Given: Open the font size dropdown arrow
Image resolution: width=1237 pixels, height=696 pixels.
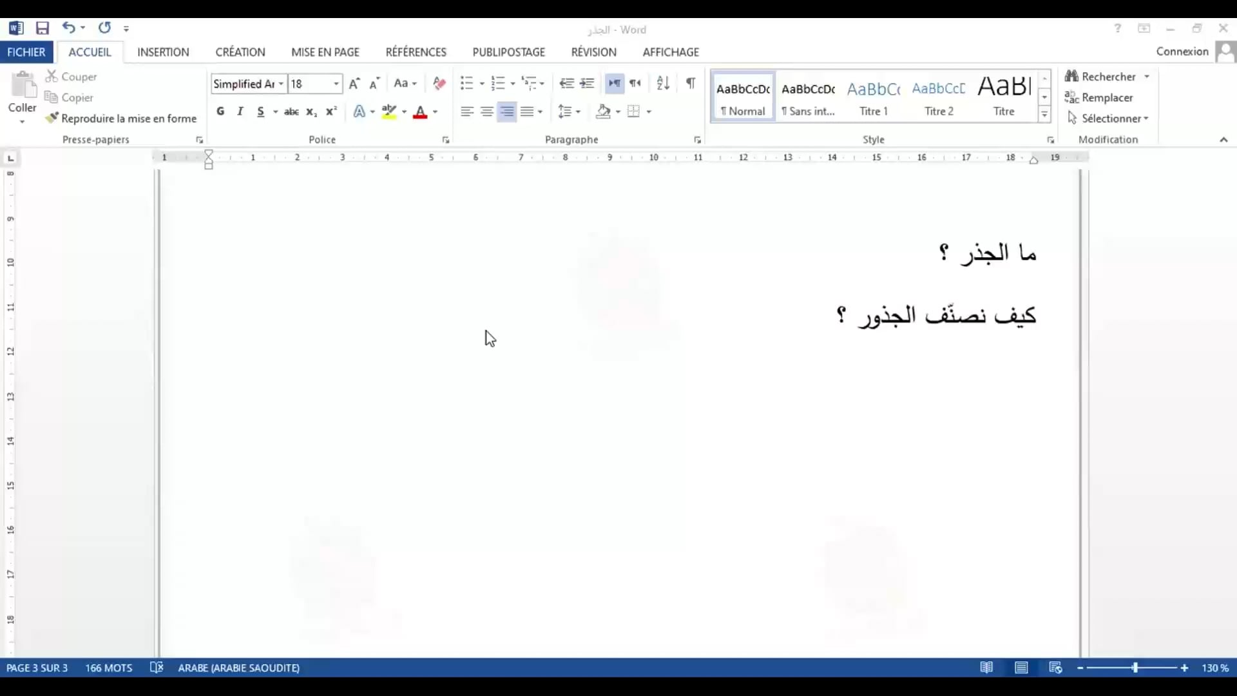Looking at the screenshot, I should point(336,84).
